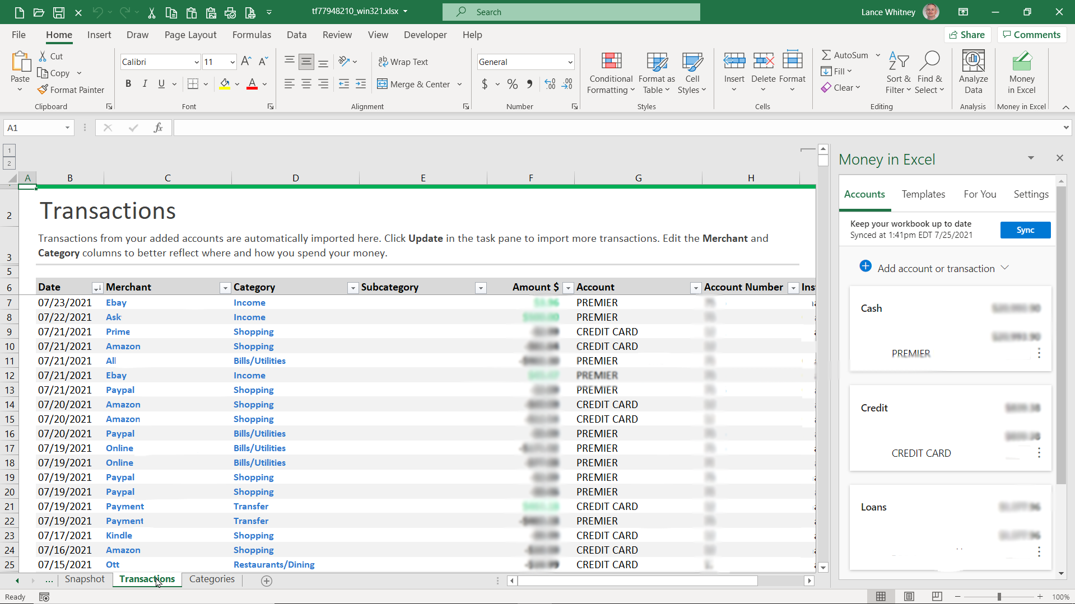Image resolution: width=1075 pixels, height=604 pixels.
Task: Switch to Page Layout view in status bar
Action: [x=909, y=596]
